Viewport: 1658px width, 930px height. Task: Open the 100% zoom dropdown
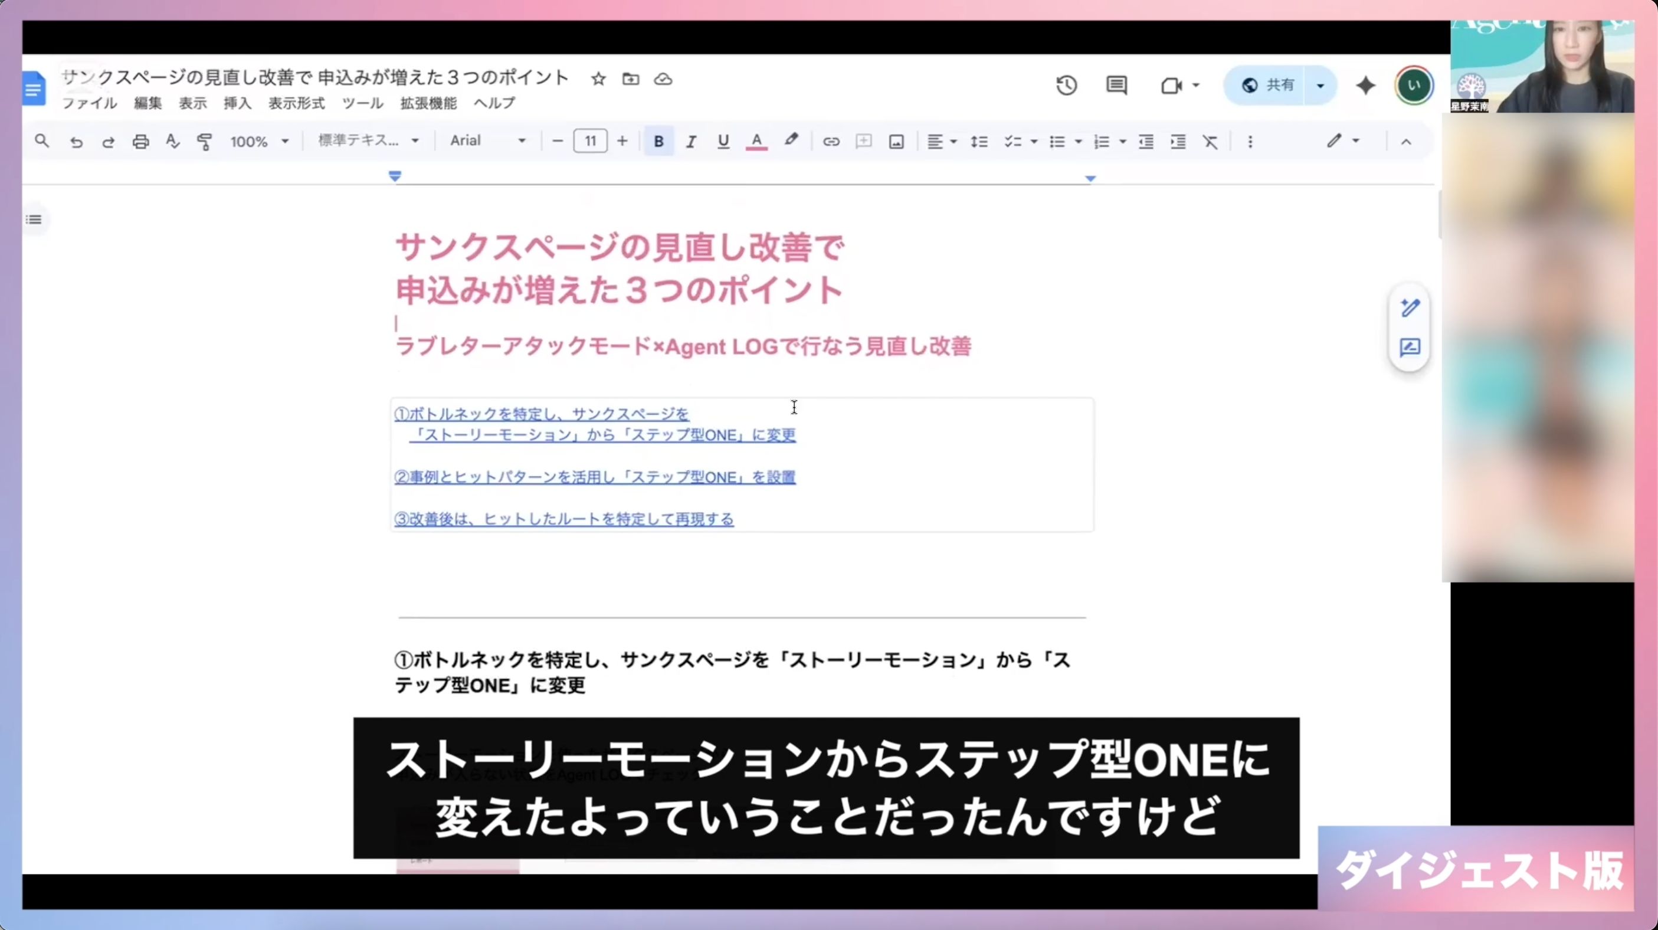point(260,142)
